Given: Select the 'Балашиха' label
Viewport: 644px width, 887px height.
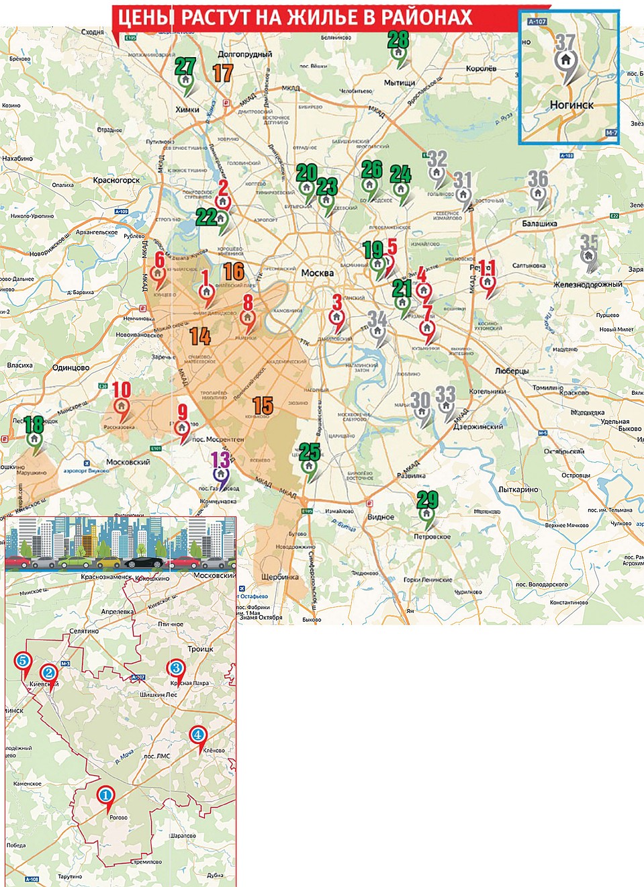Looking at the screenshot, I should [540, 223].
